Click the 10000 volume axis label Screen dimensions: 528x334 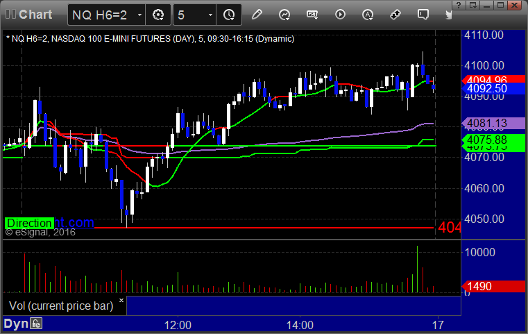click(x=480, y=252)
